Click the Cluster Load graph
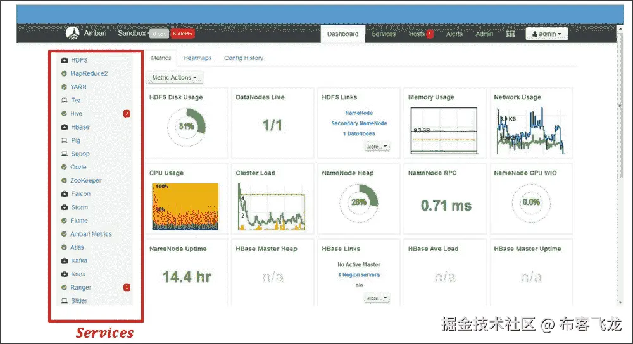633x344 pixels. coord(272,207)
